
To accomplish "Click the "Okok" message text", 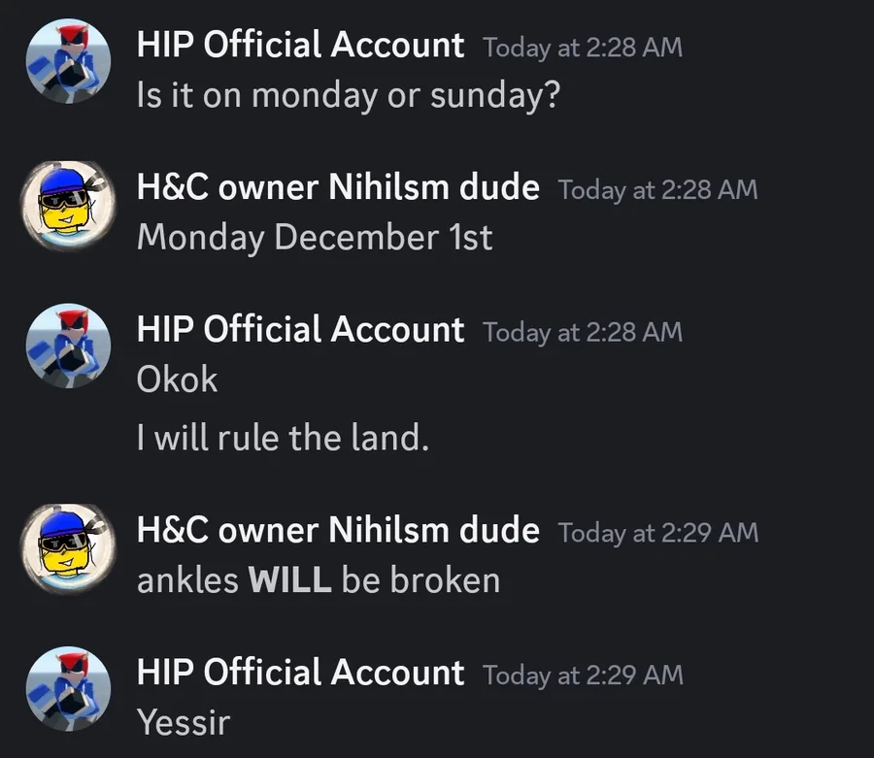I will pos(178,379).
